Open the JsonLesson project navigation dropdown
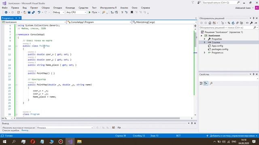The image size is (259, 145). 34,22
